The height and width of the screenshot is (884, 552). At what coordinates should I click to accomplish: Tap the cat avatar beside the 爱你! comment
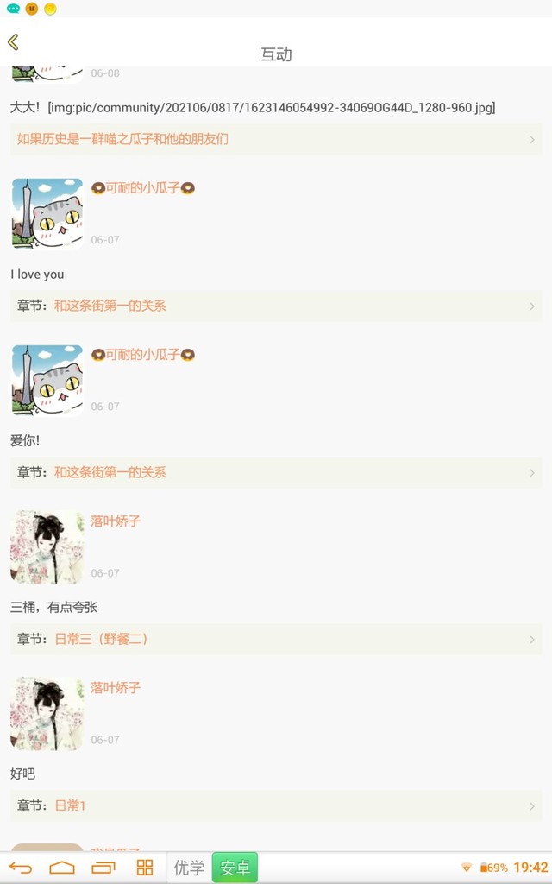coord(47,381)
